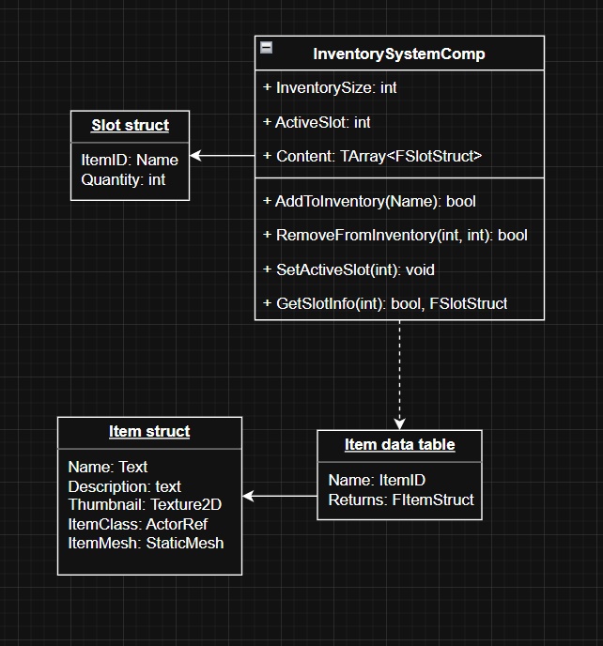The width and height of the screenshot is (603, 646).
Task: Click the Returns: FItemStruct text
Action: click(x=401, y=500)
